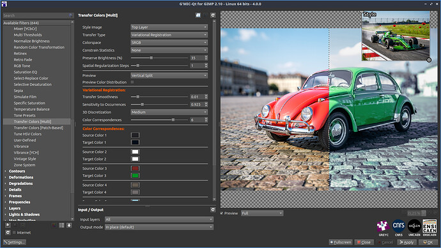441x248 pixels.
Task: Toggle the color tag selection icon
Action: (54, 225)
